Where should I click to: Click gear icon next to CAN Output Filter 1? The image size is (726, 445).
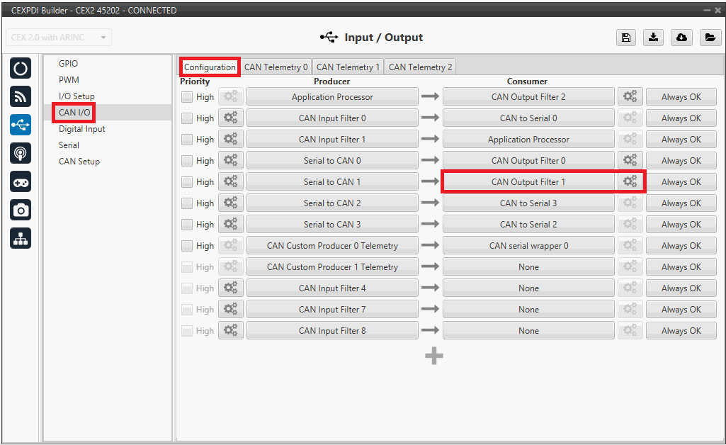[x=630, y=182]
